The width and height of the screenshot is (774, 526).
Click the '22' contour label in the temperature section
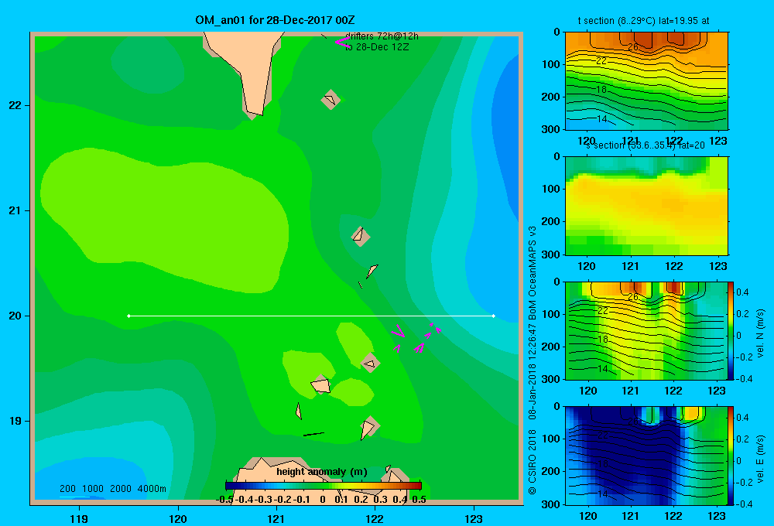[601, 60]
